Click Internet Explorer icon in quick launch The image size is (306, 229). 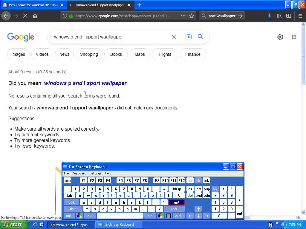35,225
